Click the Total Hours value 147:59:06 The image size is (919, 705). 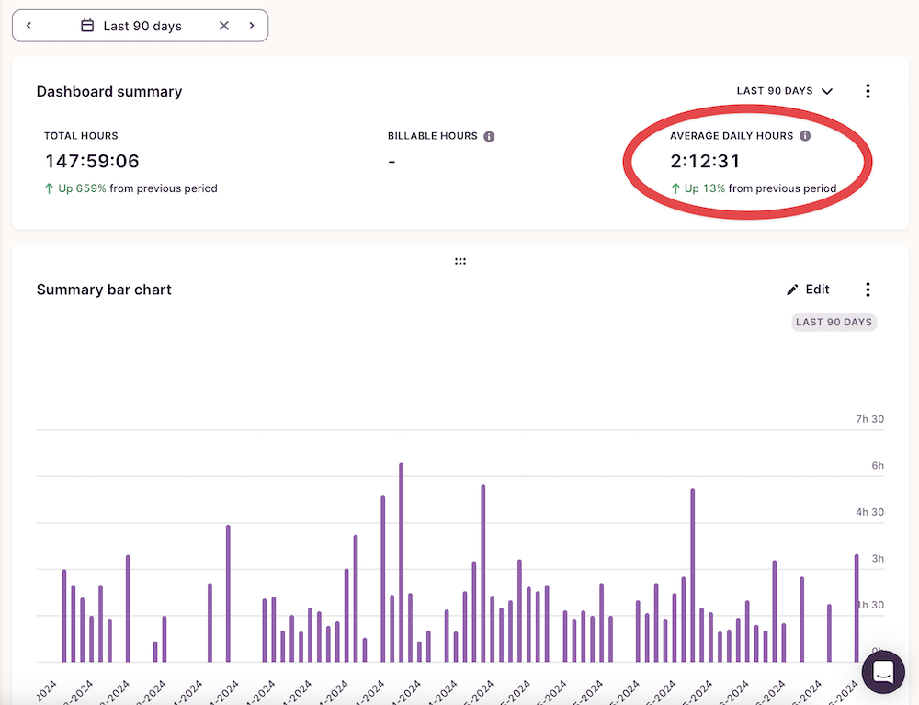click(x=92, y=162)
